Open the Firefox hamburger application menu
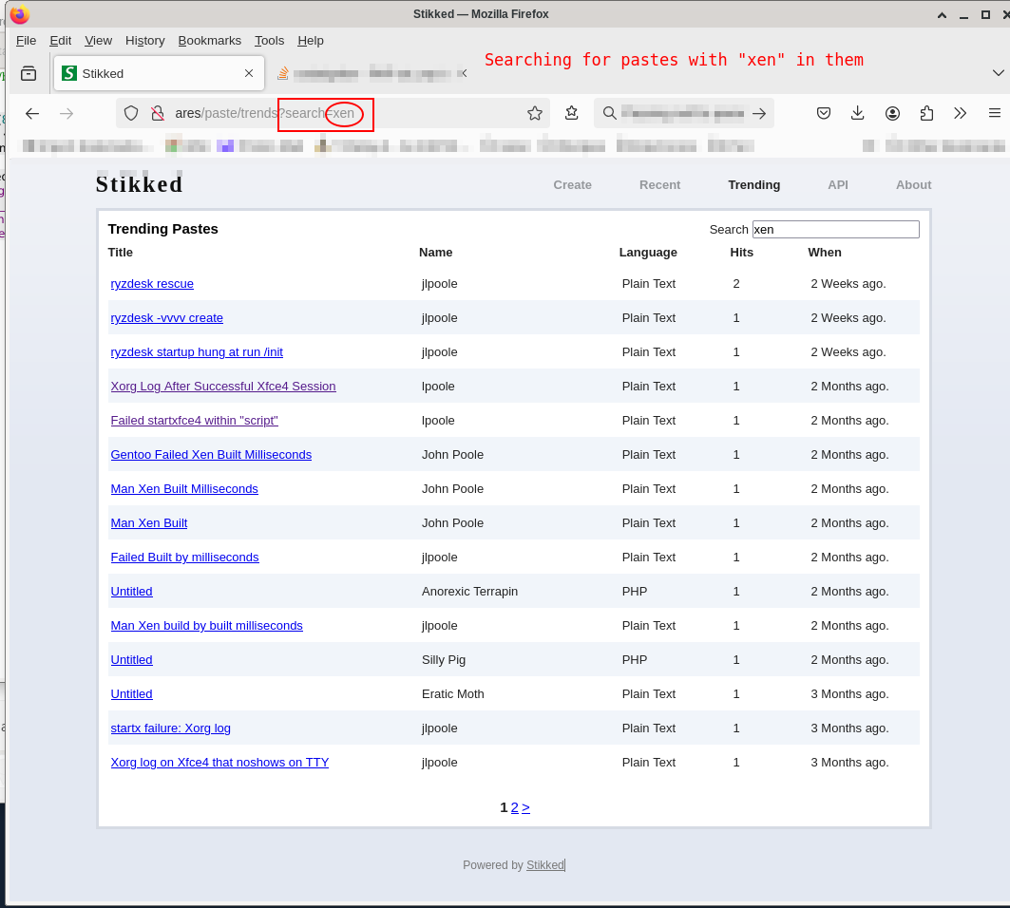The width and height of the screenshot is (1010, 908). click(995, 113)
